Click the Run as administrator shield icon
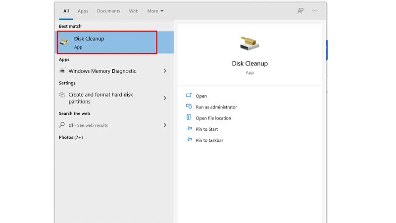This screenshot has width=396, height=223. pyautogui.click(x=189, y=107)
